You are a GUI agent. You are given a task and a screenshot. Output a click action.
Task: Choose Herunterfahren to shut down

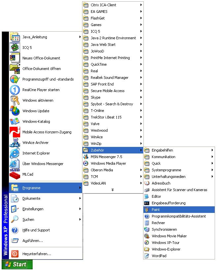coord(37,254)
